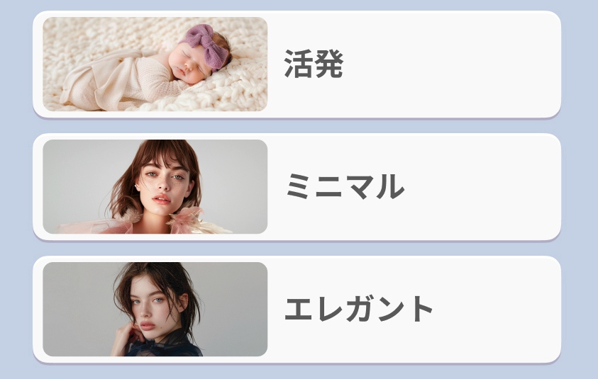This screenshot has width=598, height=379.
Task: Click the エレガント text label
Action: coord(358,309)
